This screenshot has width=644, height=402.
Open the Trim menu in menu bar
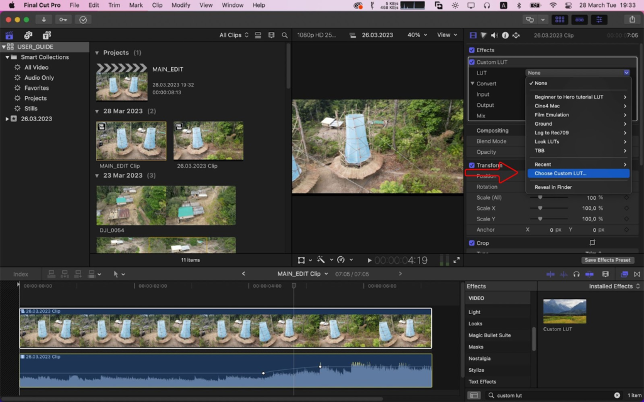(x=114, y=5)
